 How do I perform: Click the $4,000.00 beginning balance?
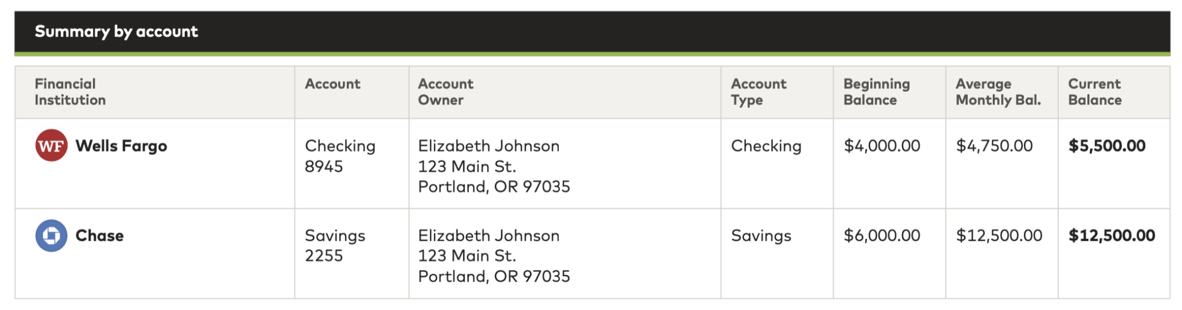(x=881, y=145)
